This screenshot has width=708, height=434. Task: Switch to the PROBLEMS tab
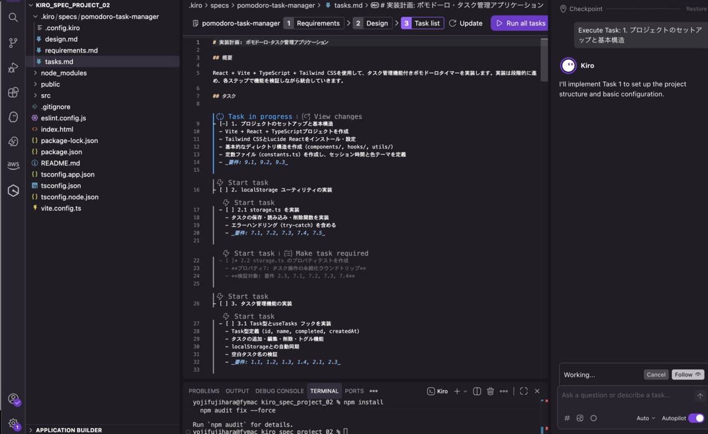coord(204,391)
